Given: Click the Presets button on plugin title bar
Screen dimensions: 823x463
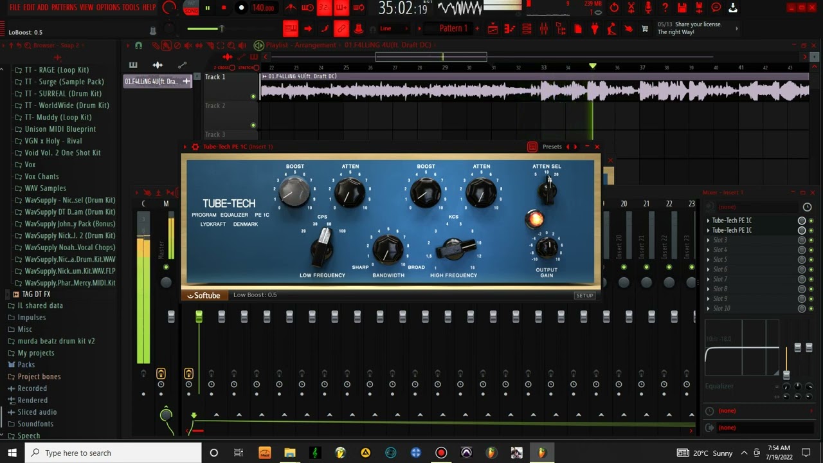Looking at the screenshot, I should 552,147.
